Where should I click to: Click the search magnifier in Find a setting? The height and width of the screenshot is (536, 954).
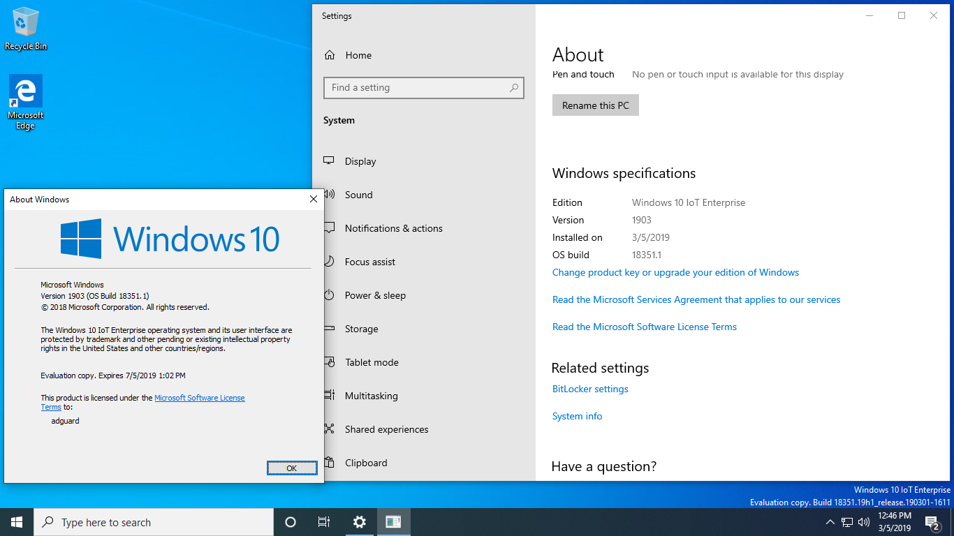pyautogui.click(x=514, y=88)
